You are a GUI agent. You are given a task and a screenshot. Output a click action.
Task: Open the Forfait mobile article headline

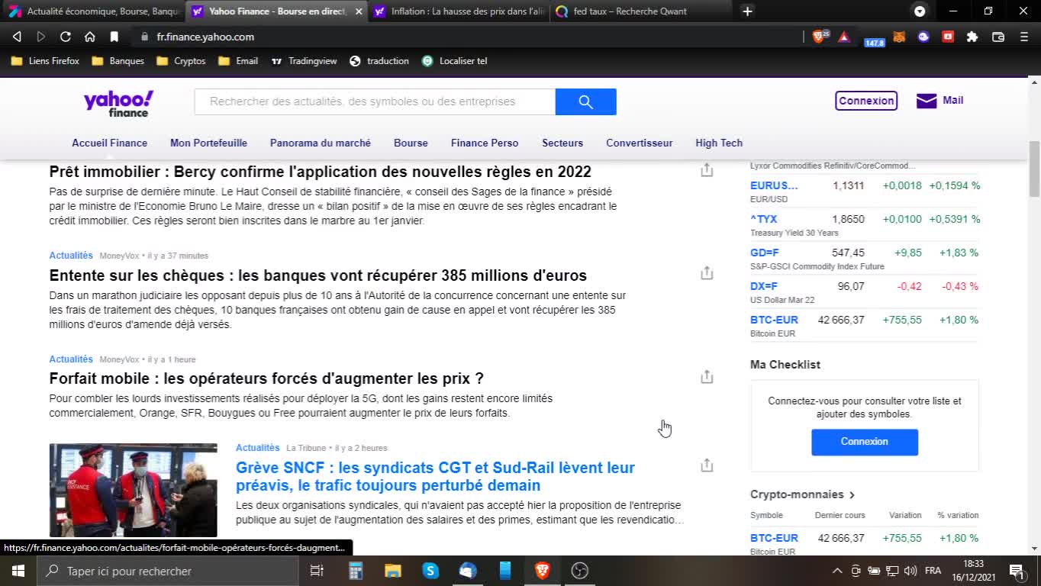266,378
